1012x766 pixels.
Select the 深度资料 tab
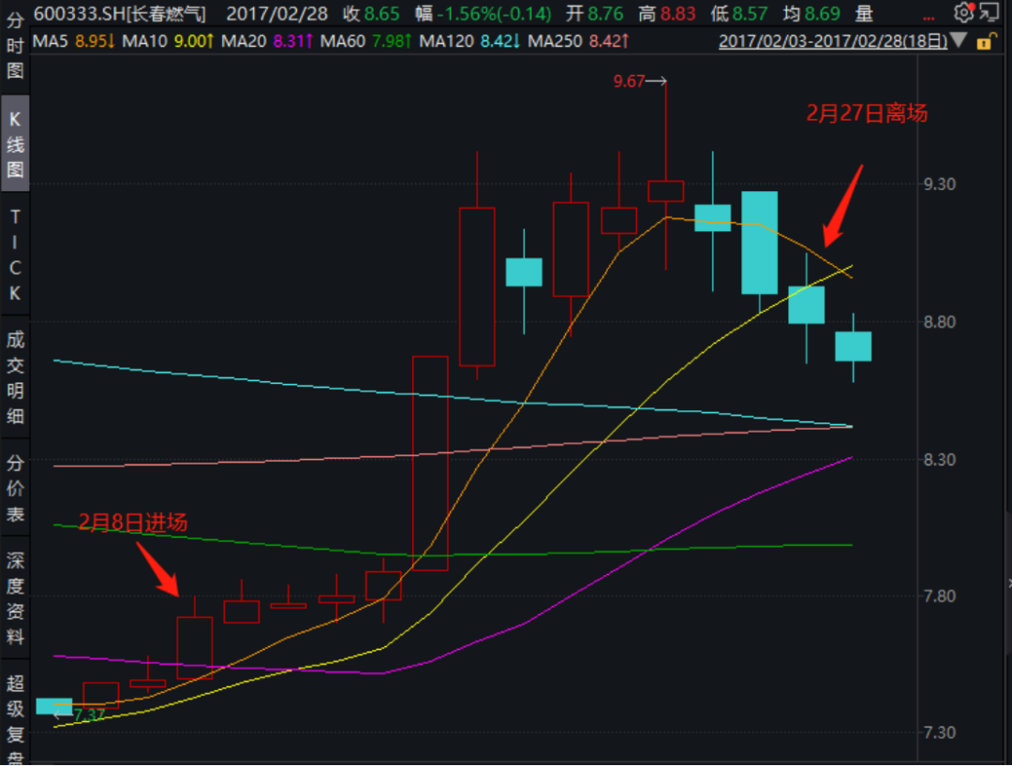15,597
